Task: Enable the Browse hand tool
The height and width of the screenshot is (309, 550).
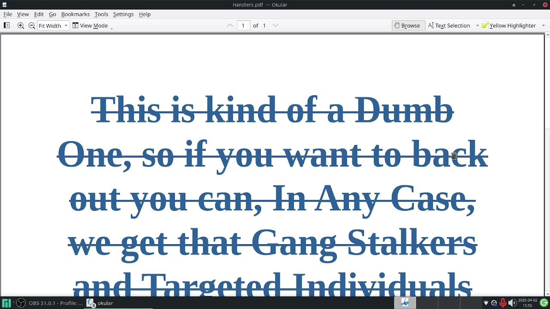Action: (407, 25)
